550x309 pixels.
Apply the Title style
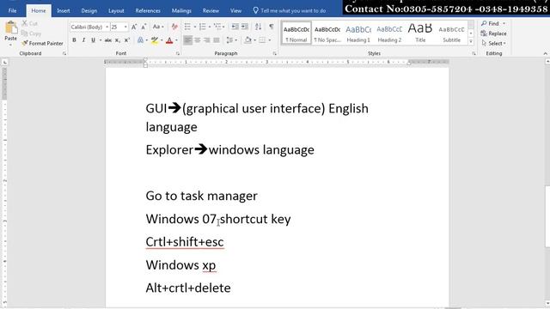(x=420, y=33)
